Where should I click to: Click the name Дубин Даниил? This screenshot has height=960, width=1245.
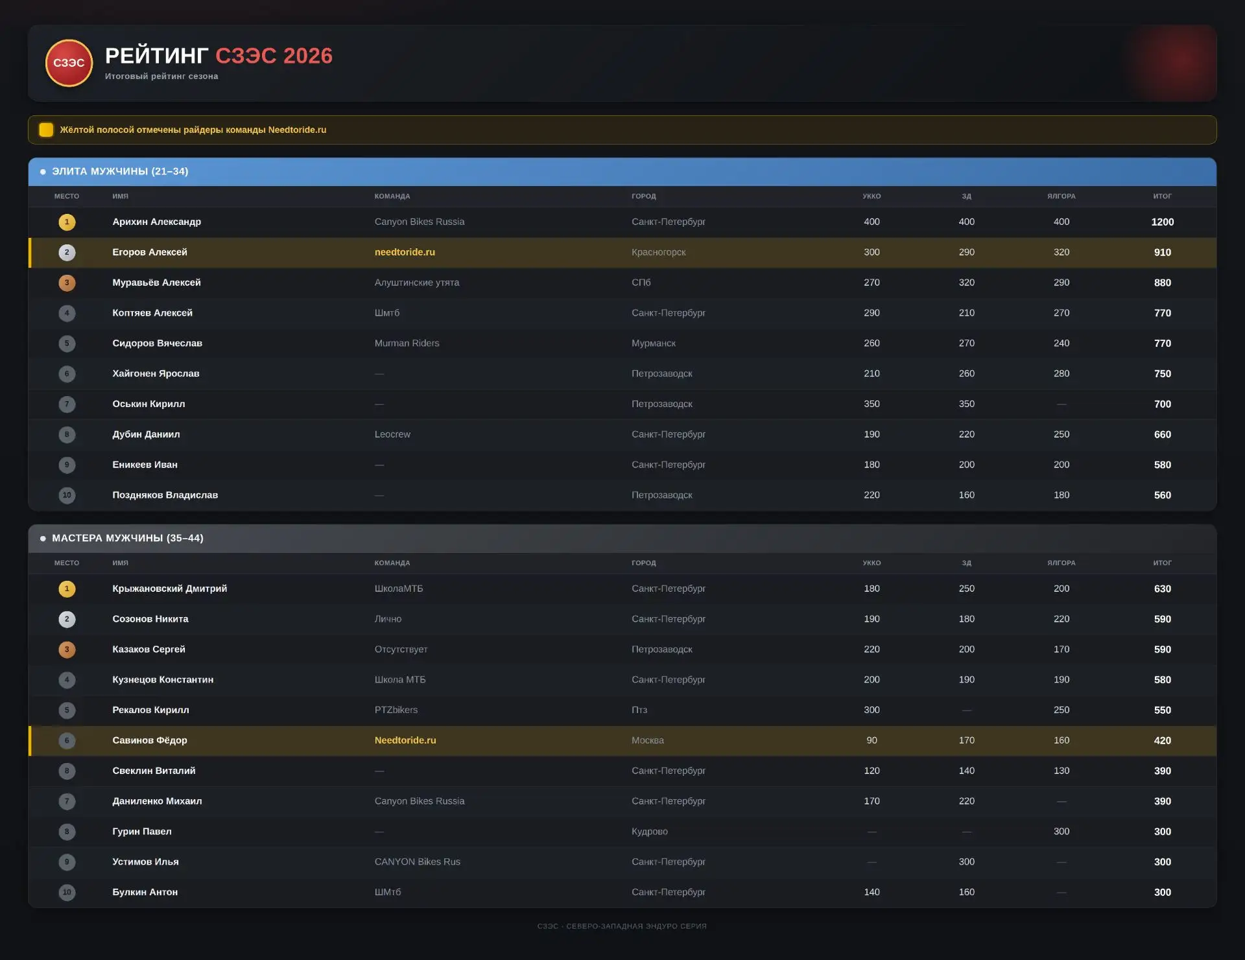coord(146,434)
